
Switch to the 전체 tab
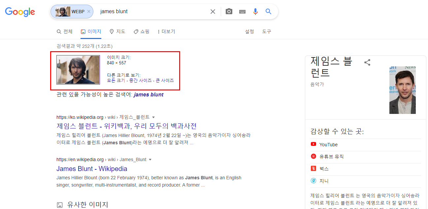click(x=65, y=32)
